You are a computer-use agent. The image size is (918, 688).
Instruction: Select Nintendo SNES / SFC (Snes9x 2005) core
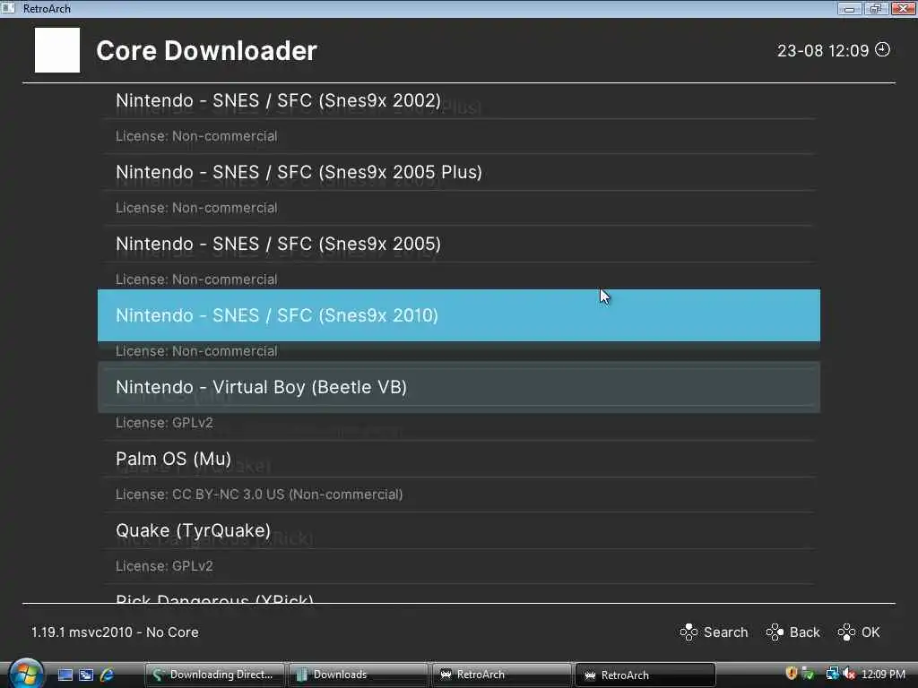[459, 244]
